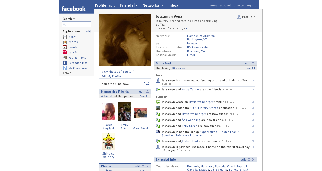Log out of Facebook
322x171 pixels.
point(251,5)
